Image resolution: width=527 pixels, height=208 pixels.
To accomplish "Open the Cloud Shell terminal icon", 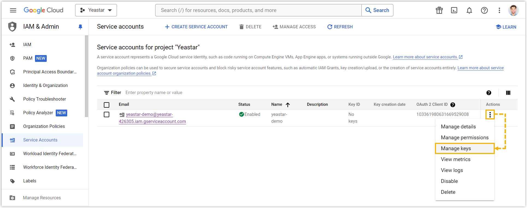I will 454,10.
